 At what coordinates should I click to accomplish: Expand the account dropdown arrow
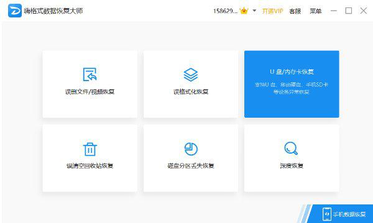(254, 11)
